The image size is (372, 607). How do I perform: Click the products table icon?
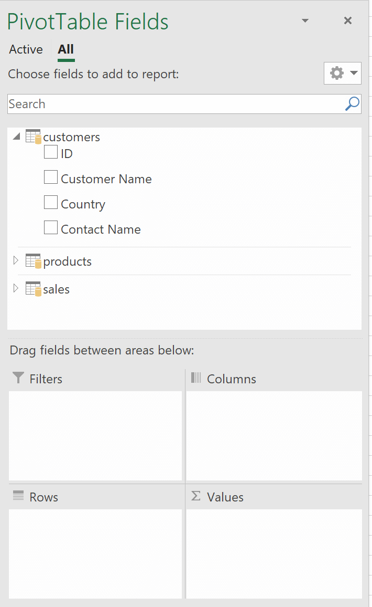pyautogui.click(x=34, y=261)
